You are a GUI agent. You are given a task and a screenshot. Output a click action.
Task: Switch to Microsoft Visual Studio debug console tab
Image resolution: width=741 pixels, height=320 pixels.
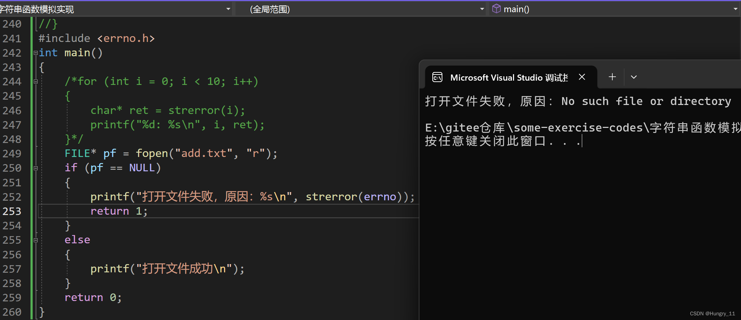point(509,77)
